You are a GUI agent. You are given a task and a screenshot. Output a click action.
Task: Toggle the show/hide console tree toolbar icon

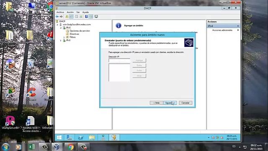pos(71,17)
